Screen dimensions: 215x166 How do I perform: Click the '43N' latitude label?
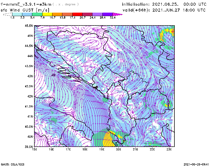30,76
